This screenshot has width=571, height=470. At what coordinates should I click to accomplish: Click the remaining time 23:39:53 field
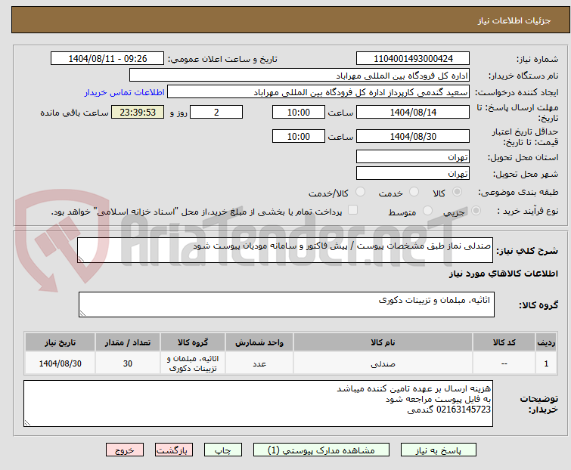click(138, 112)
